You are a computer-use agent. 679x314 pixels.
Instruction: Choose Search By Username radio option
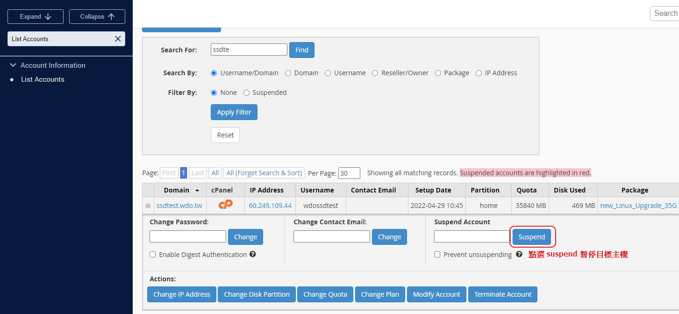pos(328,73)
